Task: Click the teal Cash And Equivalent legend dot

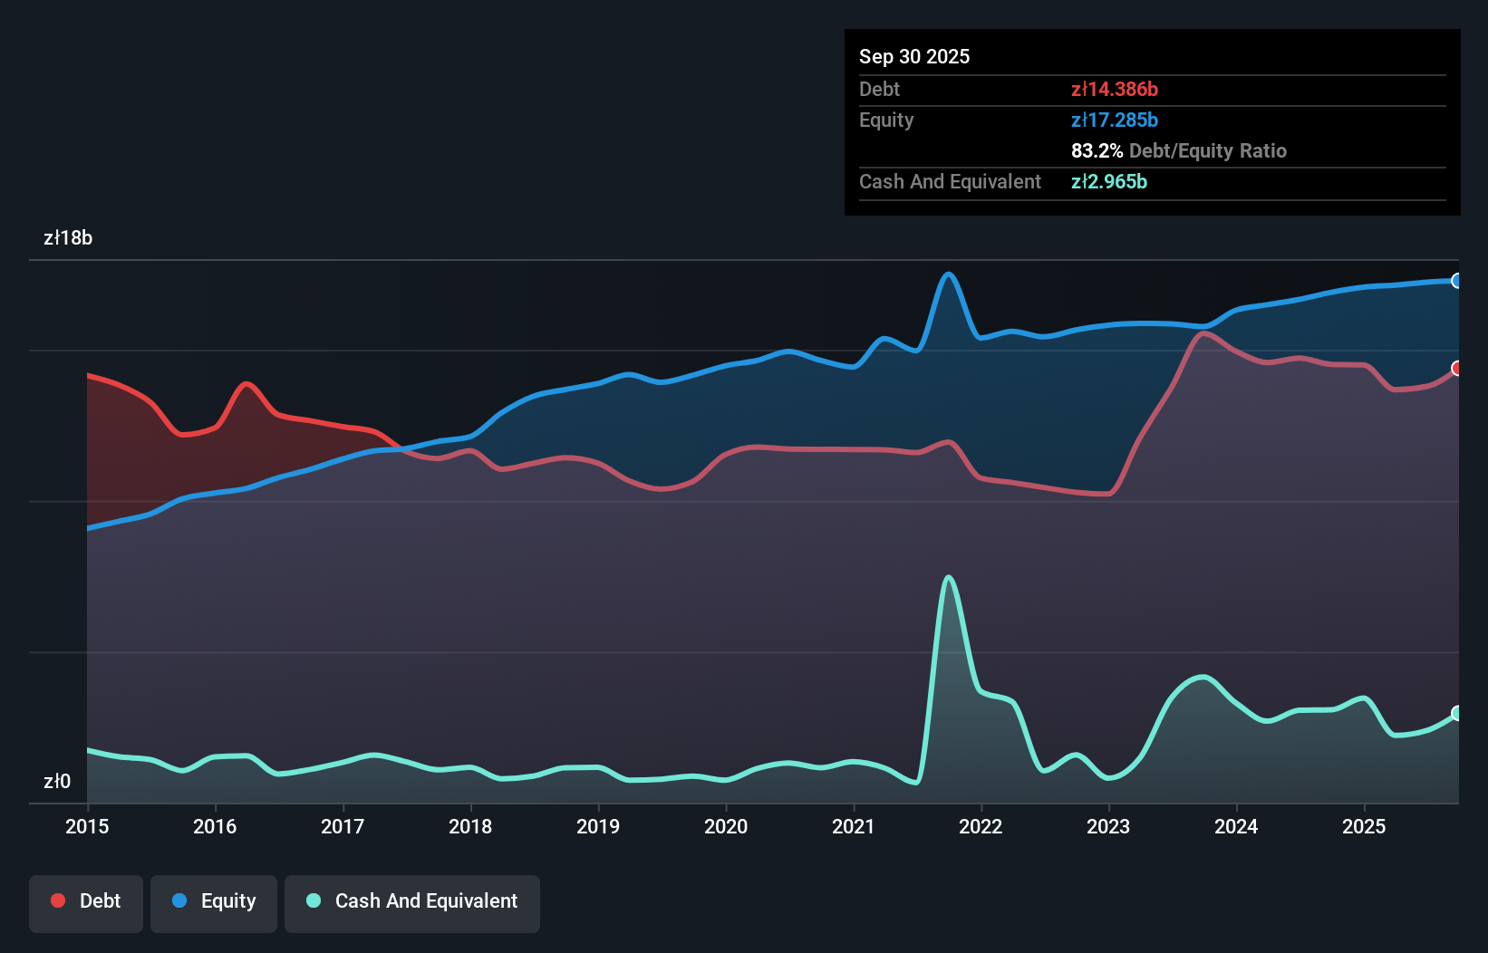Action: click(313, 901)
